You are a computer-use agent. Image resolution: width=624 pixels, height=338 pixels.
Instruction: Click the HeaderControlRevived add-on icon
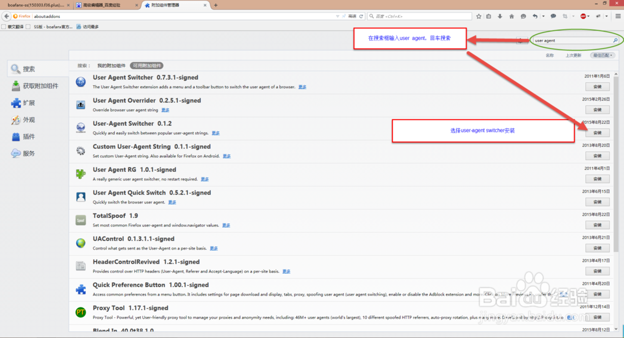click(80, 266)
